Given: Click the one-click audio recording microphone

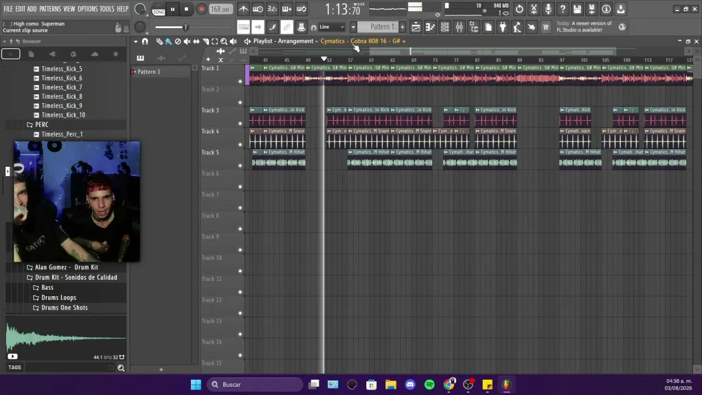Looking at the screenshot, I should coord(548,9).
